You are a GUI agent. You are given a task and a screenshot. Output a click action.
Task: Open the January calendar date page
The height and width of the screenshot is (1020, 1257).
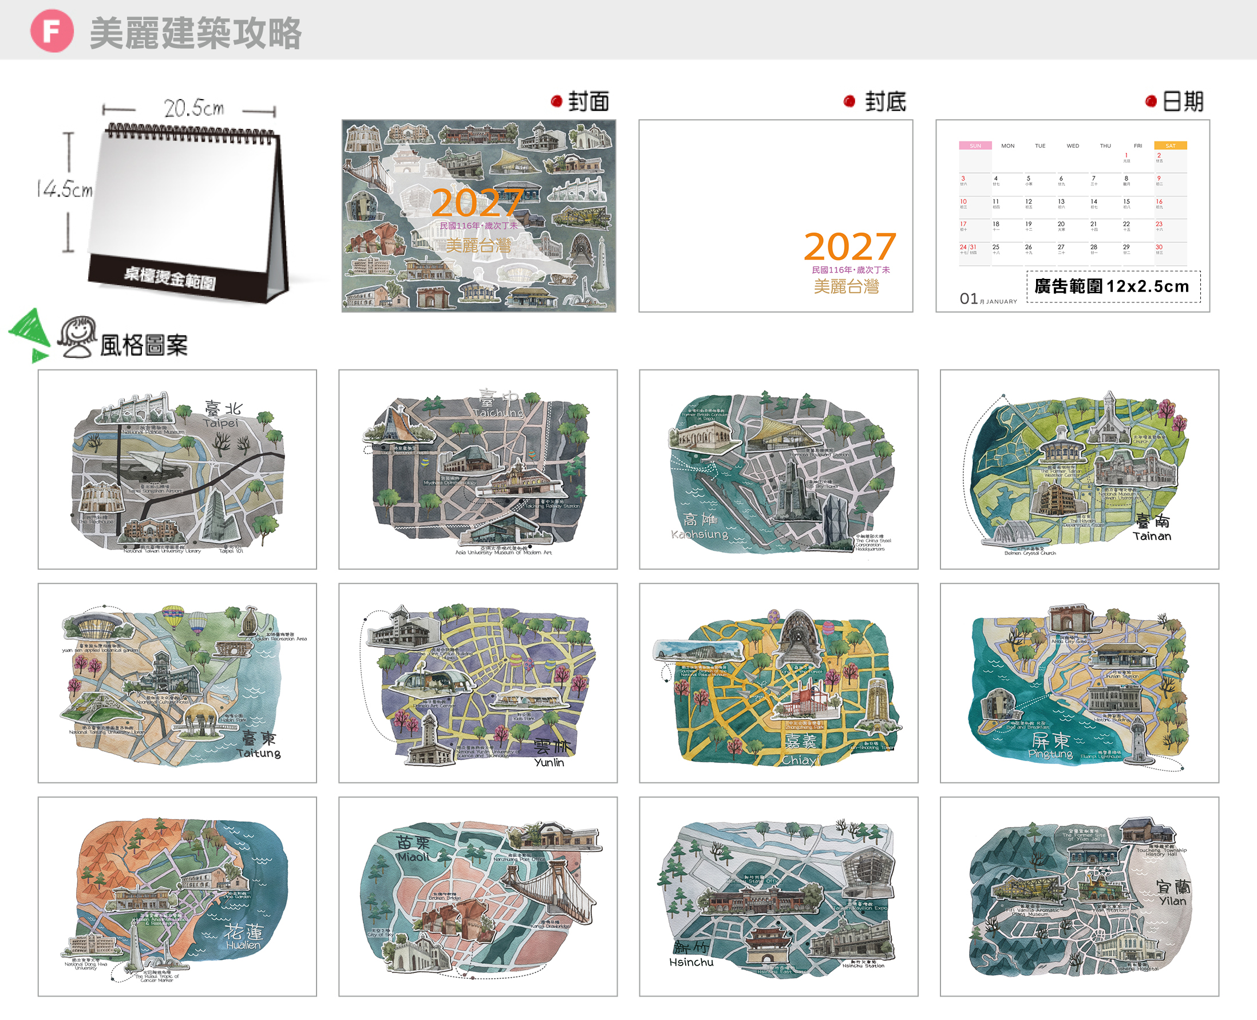click(1073, 216)
